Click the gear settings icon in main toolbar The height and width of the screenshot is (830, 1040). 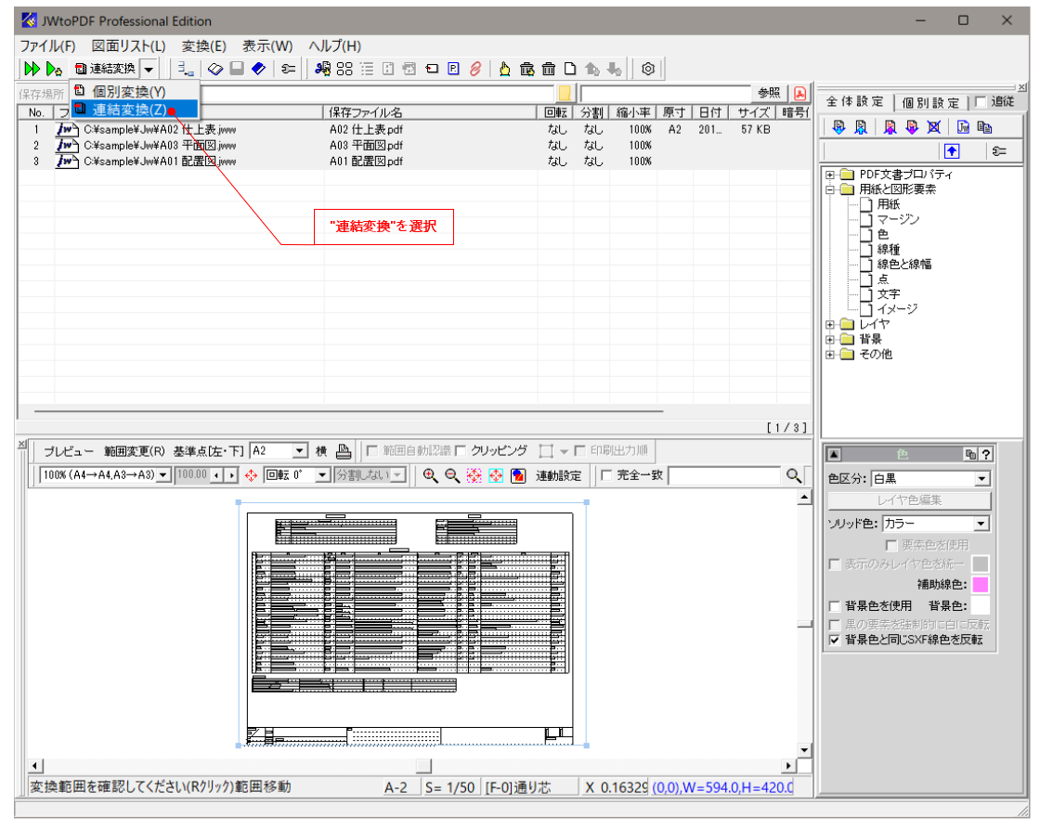[648, 69]
